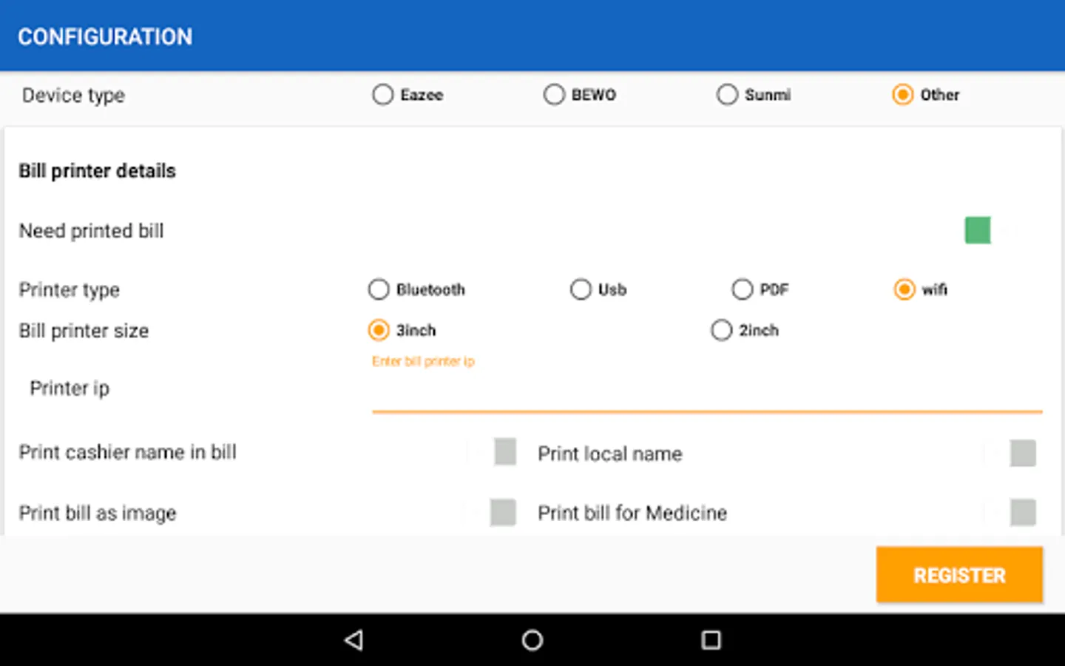Viewport: 1065px width, 666px height.
Task: Tap the Android home circle icon
Action: [532, 640]
